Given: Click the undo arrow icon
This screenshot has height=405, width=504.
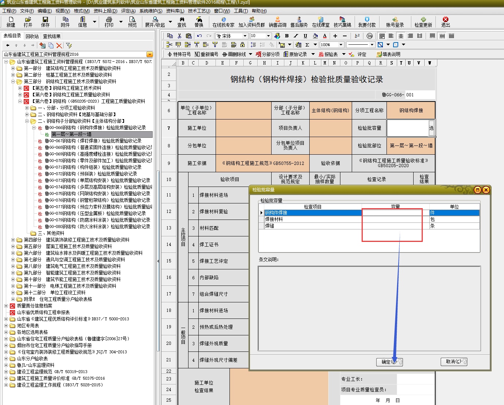Looking at the screenshot, I should point(199,36).
